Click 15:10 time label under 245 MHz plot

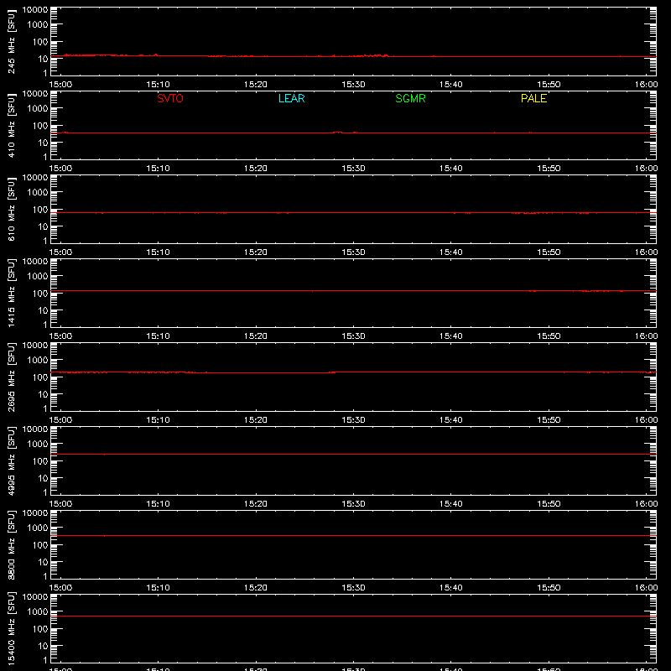click(158, 85)
